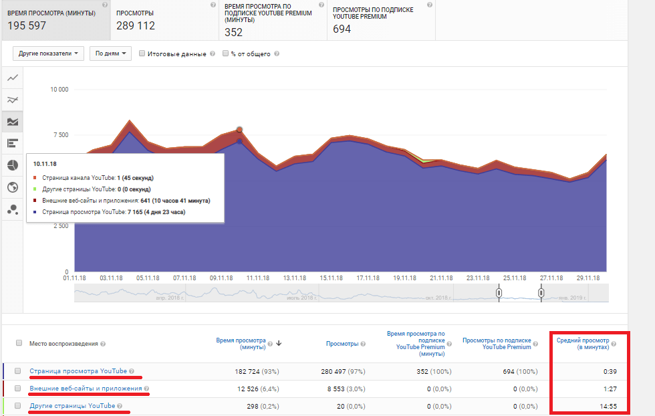Open 'Внешние веб-сайты и приложения' link
The image size is (655, 416).
pyautogui.click(x=86, y=389)
